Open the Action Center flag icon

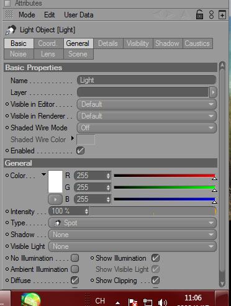(x=132, y=302)
